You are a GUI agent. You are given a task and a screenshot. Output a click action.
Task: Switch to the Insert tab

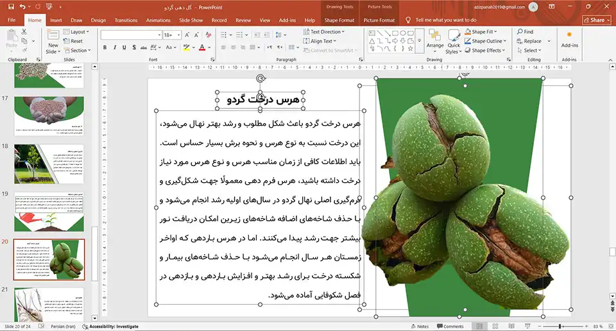click(x=56, y=20)
